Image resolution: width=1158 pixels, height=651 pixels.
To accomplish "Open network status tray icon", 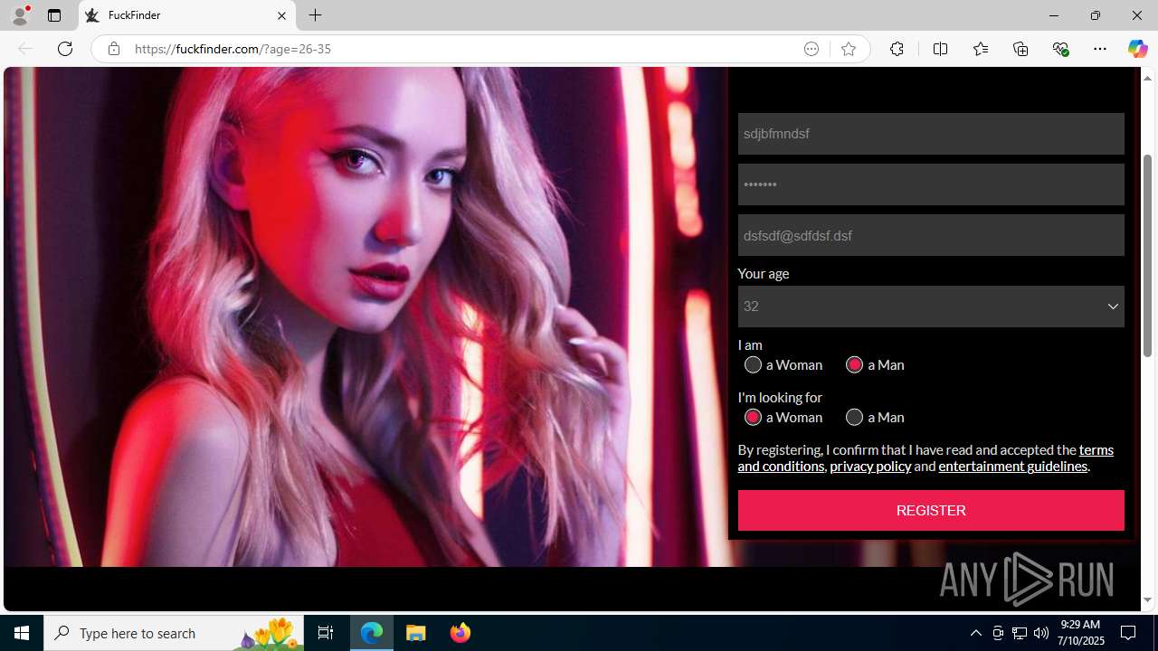I will pyautogui.click(x=1019, y=633).
